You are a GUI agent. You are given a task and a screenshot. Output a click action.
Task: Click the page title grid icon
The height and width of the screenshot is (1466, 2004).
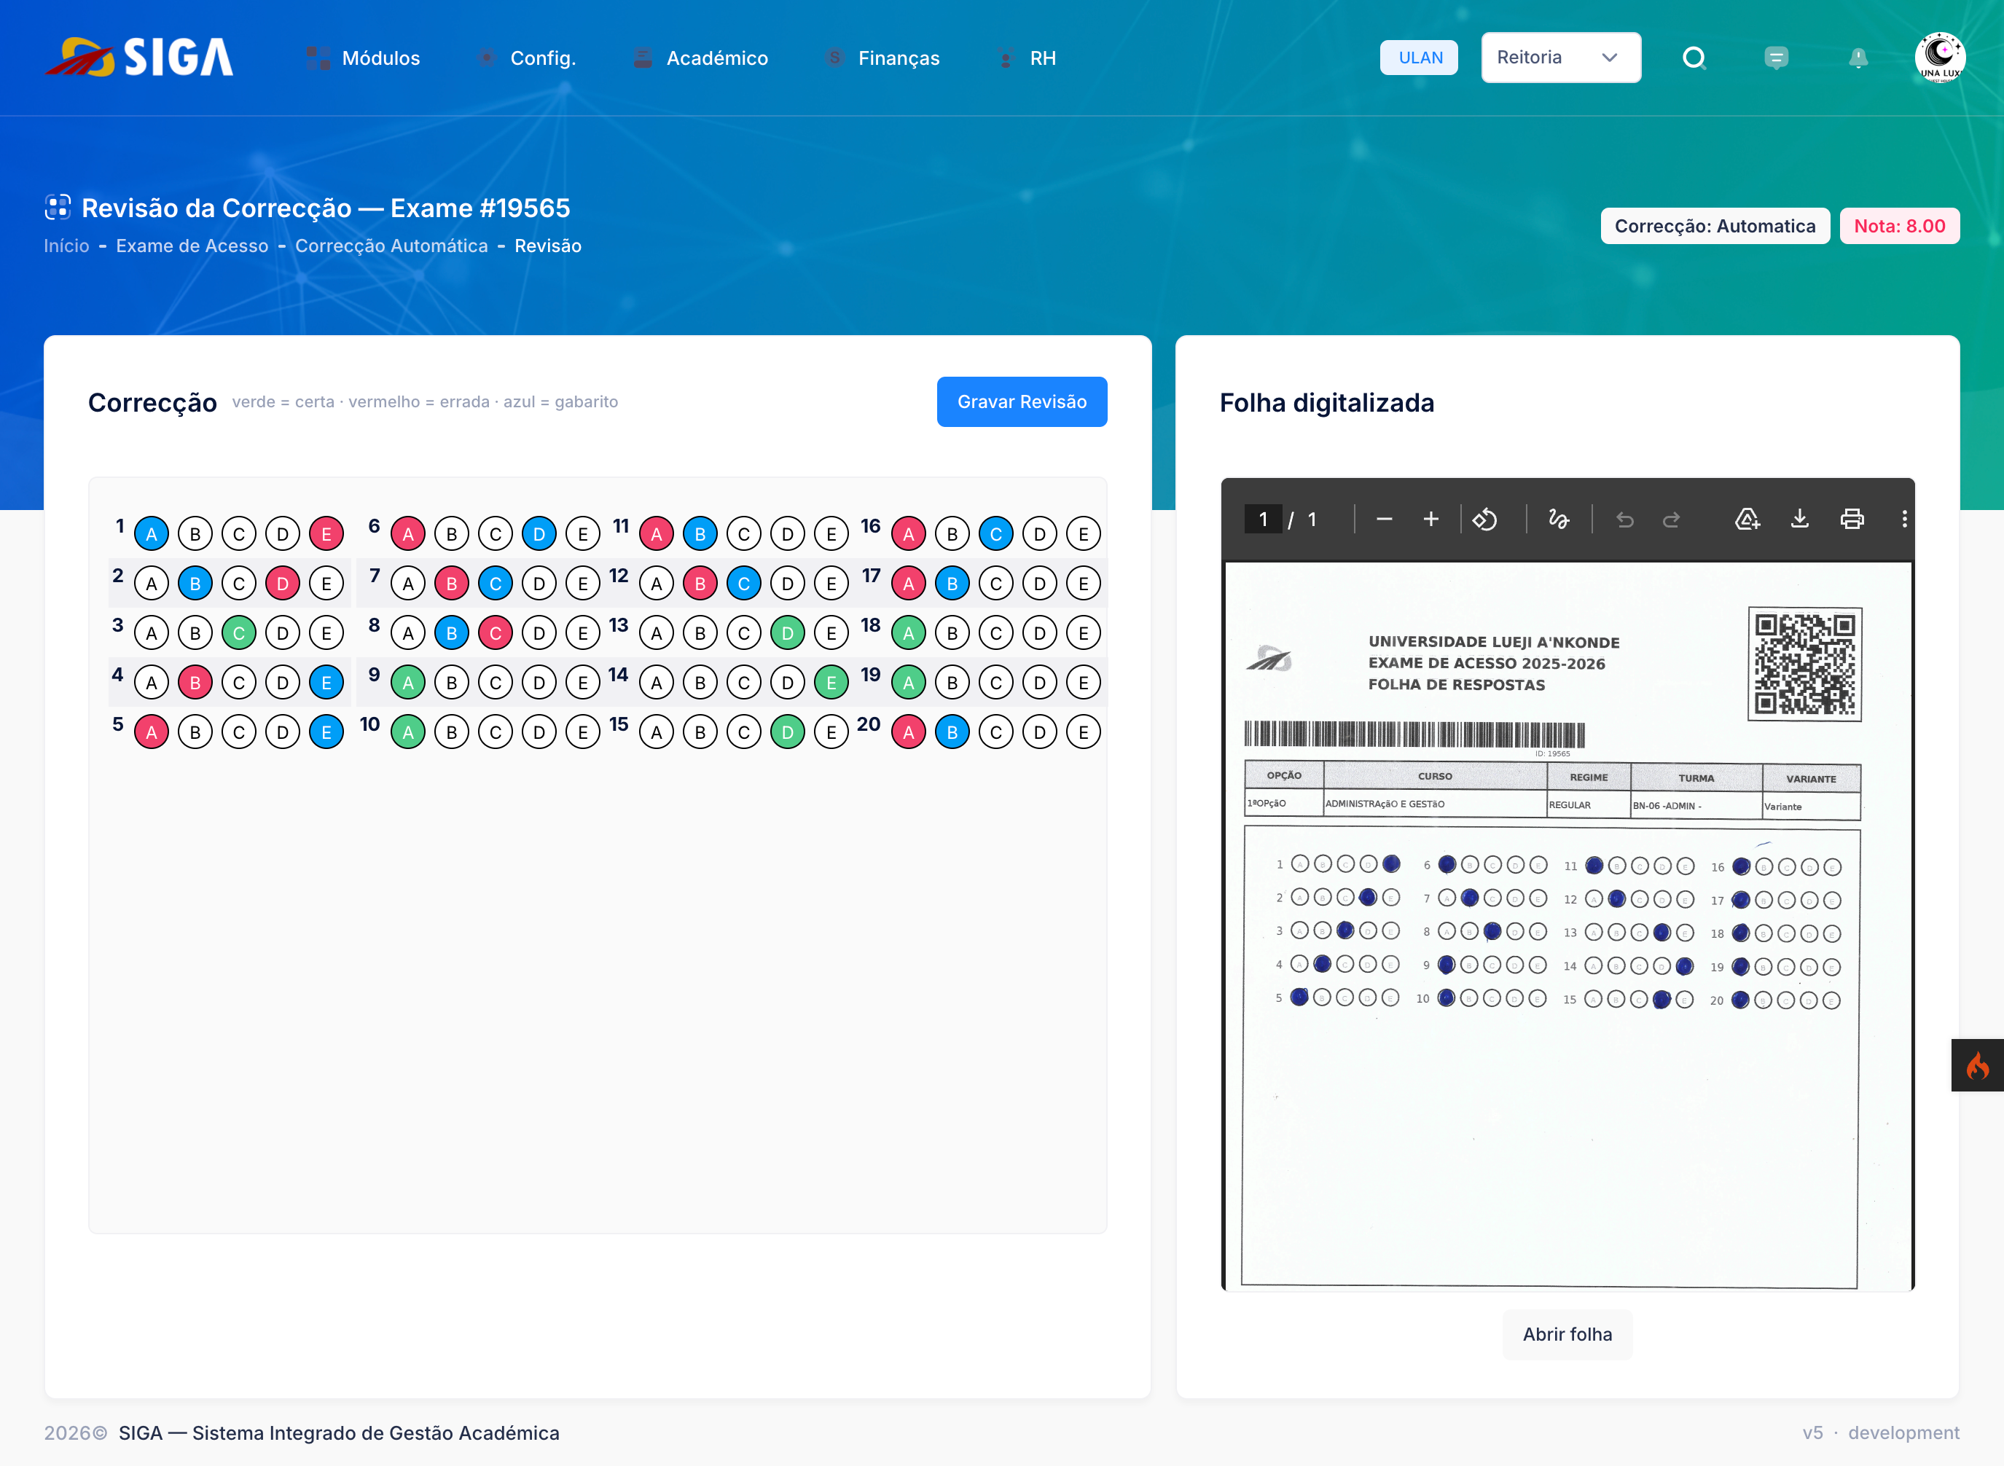58,208
